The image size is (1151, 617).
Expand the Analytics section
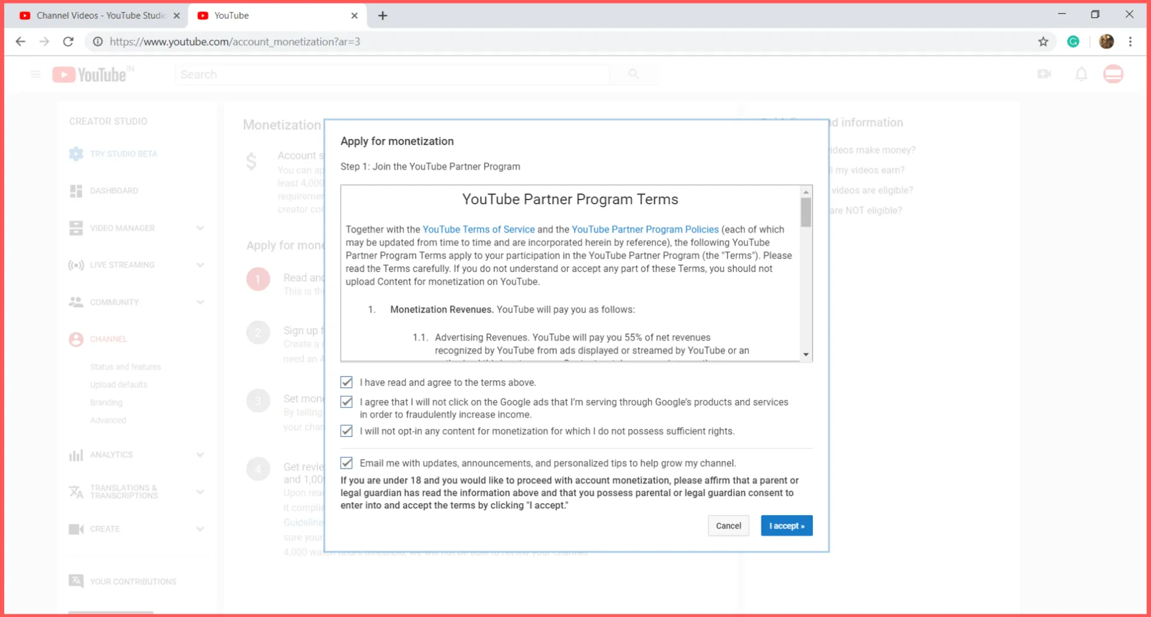[200, 455]
